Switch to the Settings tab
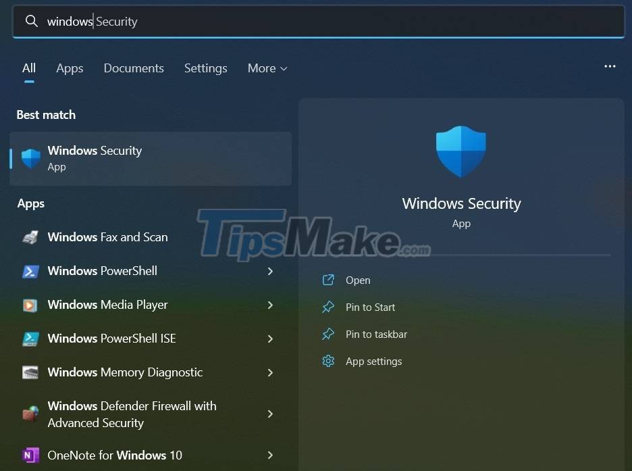This screenshot has height=471, width=632. (x=205, y=68)
